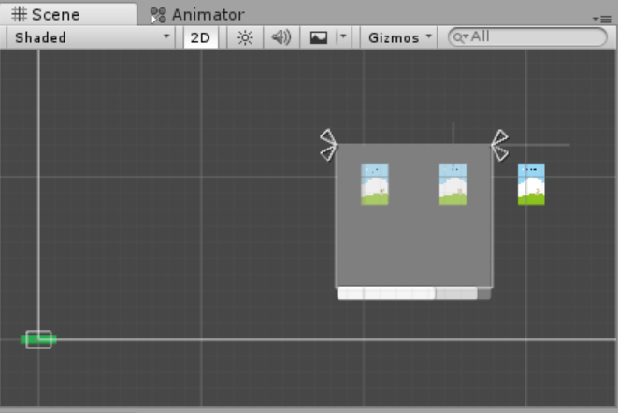This screenshot has height=413, width=618.
Task: Toggle scene audio speaker icon
Action: [281, 37]
